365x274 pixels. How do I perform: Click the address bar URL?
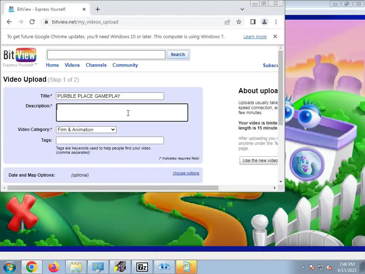[x=85, y=22]
